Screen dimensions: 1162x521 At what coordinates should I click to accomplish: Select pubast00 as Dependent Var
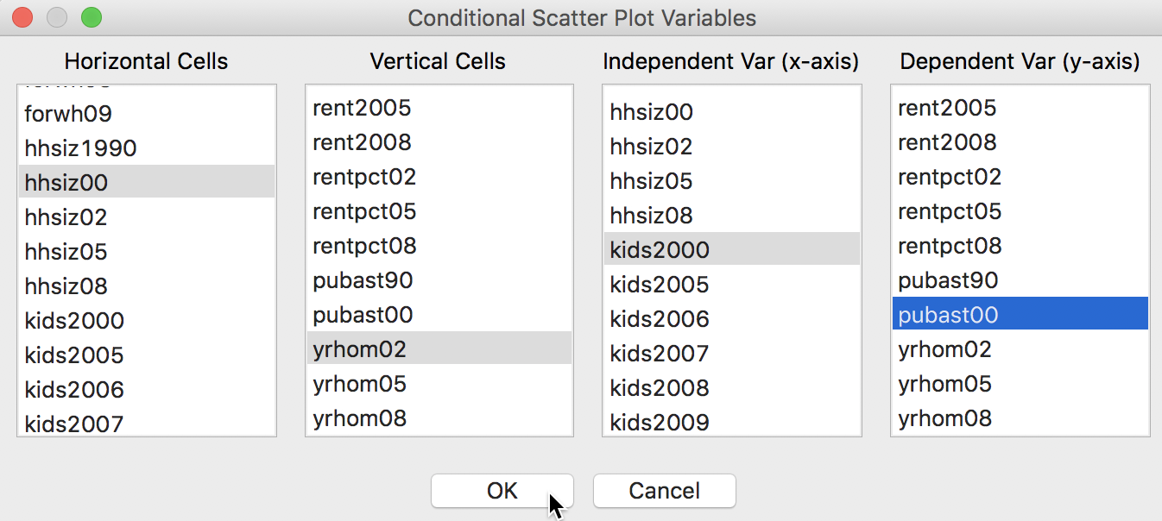1020,314
